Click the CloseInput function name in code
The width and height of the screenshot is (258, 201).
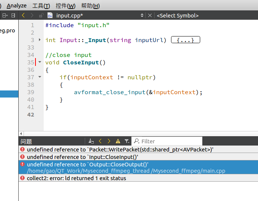pos(81,63)
